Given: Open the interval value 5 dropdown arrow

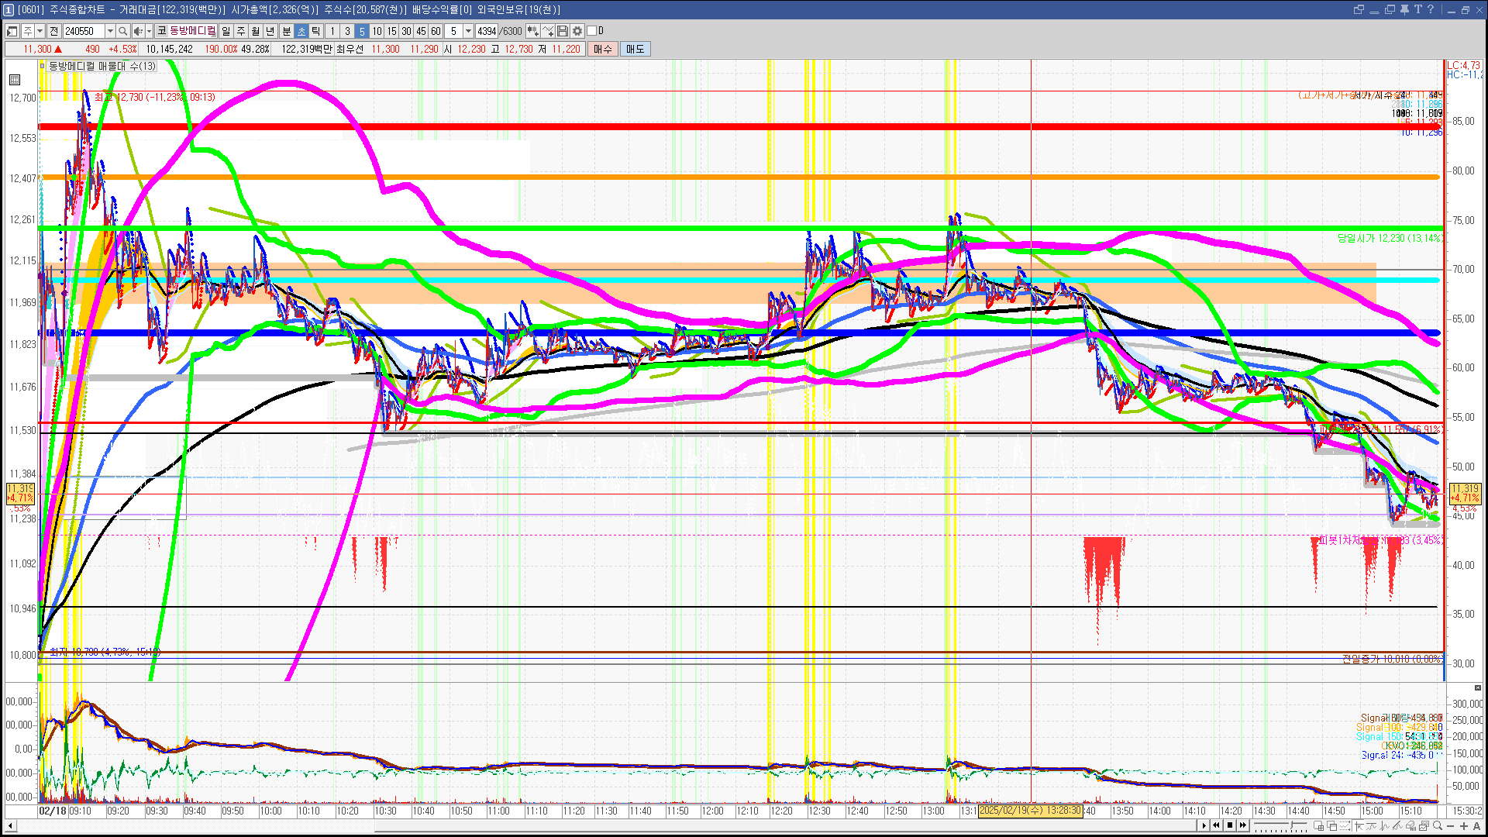Looking at the screenshot, I should pos(468,31).
